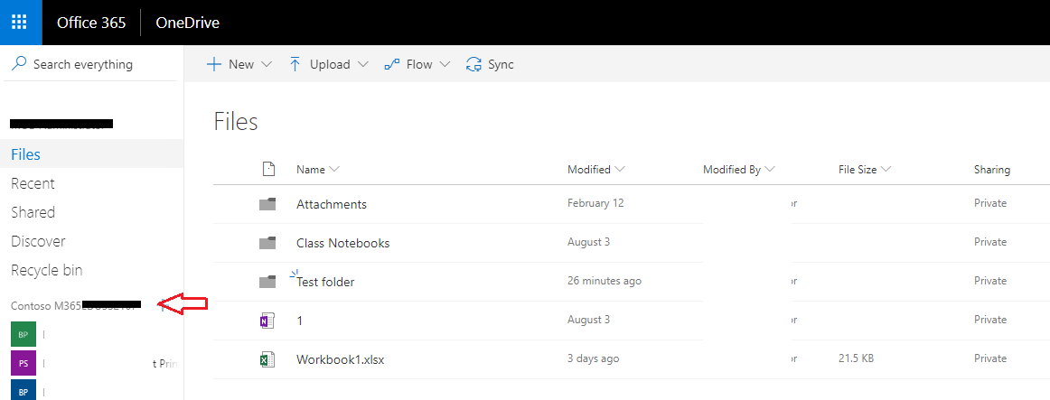Viewport: 1050px width, 400px height.
Task: Click the OneNote icon for file 1
Action: tap(267, 321)
